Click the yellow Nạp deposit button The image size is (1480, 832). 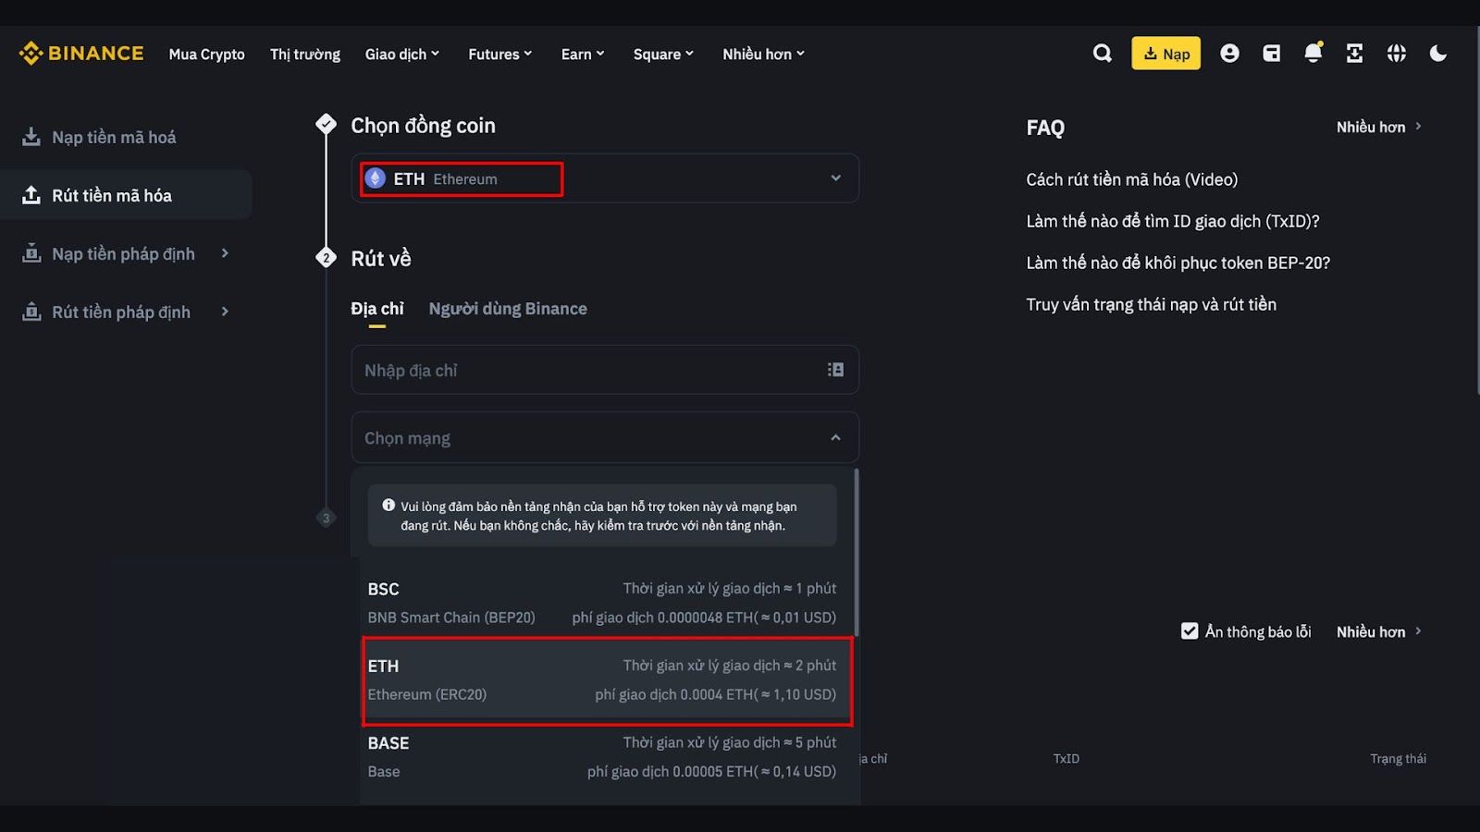pyautogui.click(x=1165, y=54)
